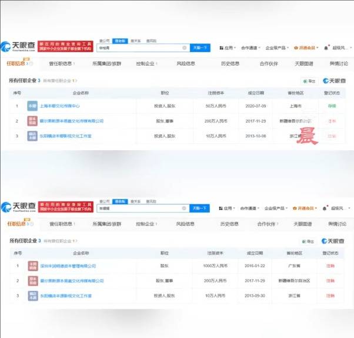This screenshot has width=354, height=338.
Task: Select the 查老板 search type in the upper page
Action: [120, 40]
